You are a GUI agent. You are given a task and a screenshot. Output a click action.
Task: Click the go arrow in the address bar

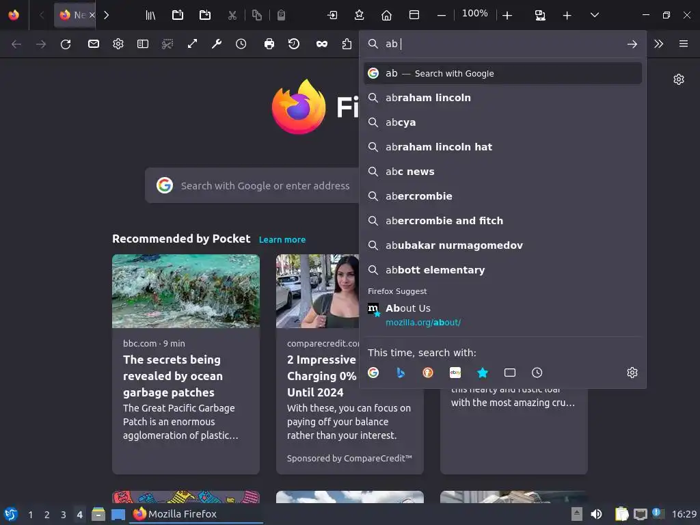pos(632,44)
